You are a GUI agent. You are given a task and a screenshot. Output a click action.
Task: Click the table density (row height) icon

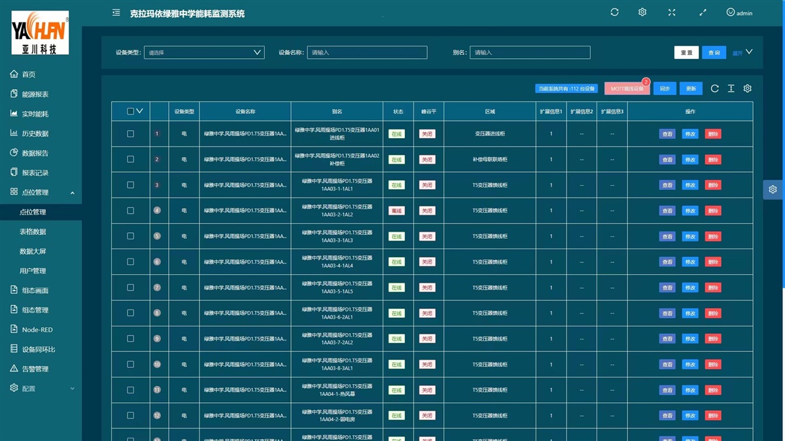point(731,89)
